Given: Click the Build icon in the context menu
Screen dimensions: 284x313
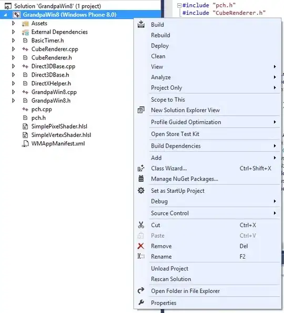Looking at the screenshot, I should 141,24.
